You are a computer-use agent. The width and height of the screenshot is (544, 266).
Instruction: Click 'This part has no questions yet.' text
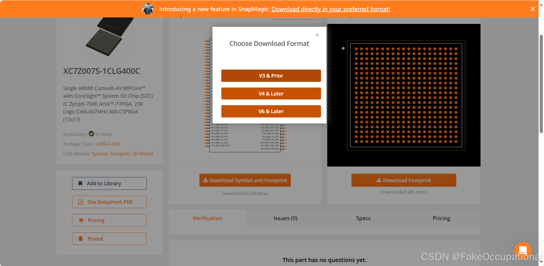[x=324, y=260]
